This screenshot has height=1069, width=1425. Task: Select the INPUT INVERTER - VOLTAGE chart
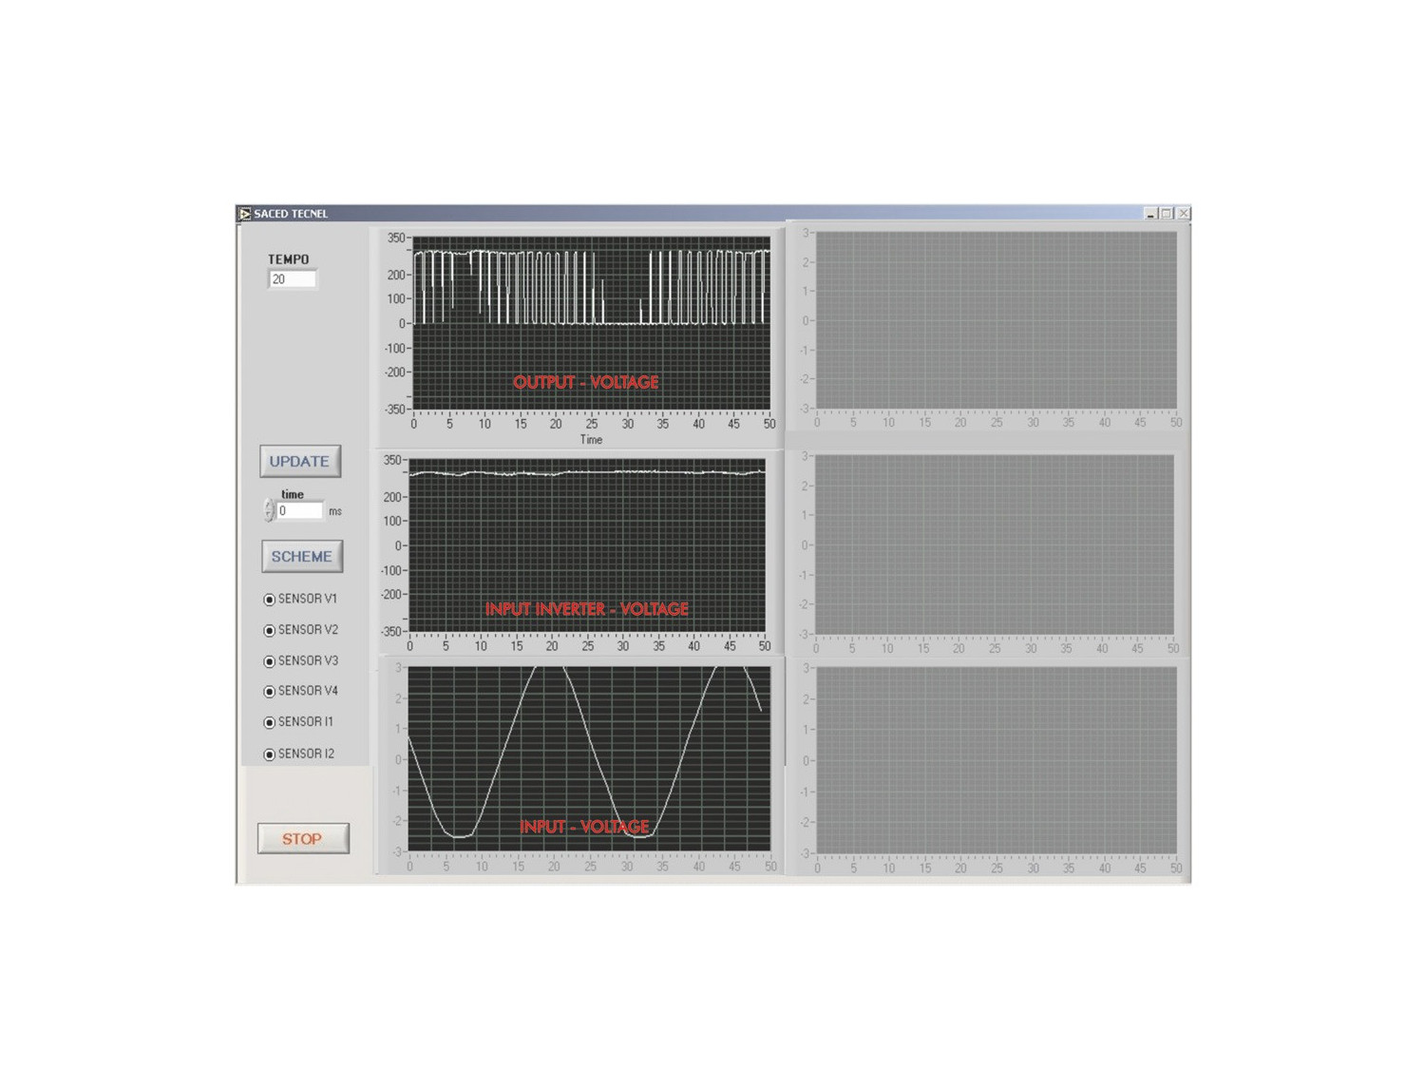[x=587, y=546]
